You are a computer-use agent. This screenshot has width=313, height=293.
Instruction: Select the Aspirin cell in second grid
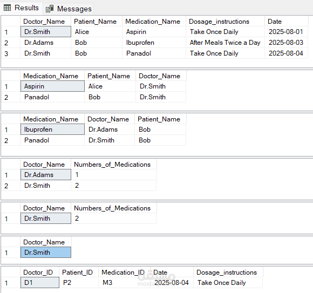pos(52,86)
